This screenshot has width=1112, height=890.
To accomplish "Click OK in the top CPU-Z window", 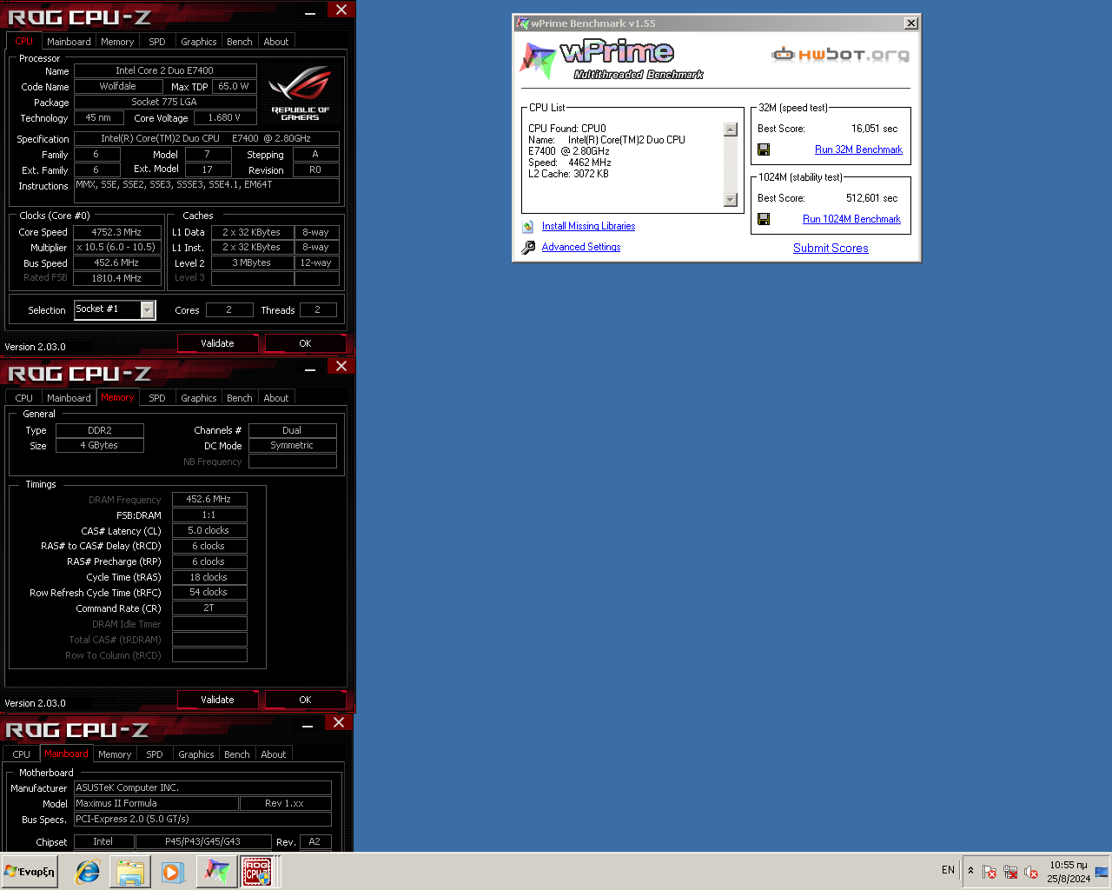I will click(305, 343).
